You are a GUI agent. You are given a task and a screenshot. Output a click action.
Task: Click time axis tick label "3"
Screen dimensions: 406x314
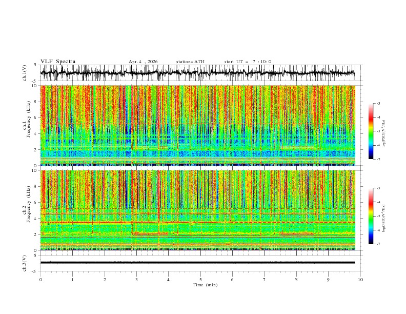point(136,280)
